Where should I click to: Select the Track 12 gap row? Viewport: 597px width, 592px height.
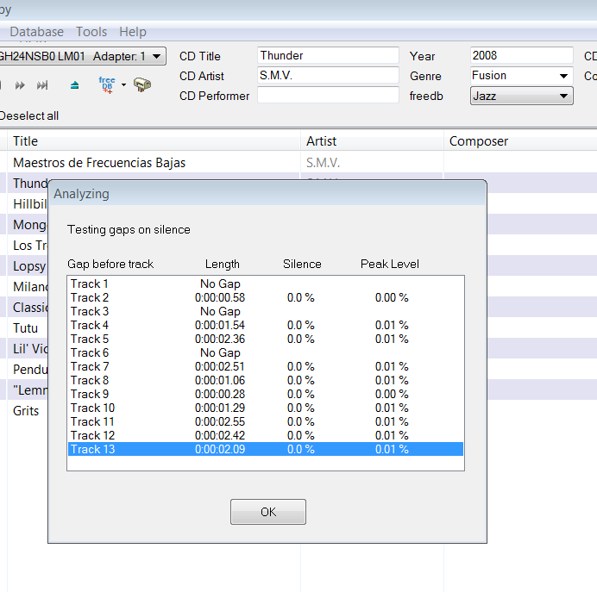tap(266, 435)
